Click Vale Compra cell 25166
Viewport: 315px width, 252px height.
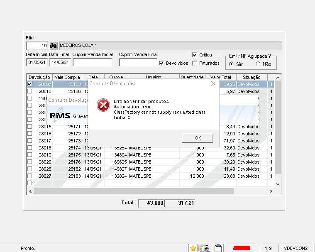(67, 91)
